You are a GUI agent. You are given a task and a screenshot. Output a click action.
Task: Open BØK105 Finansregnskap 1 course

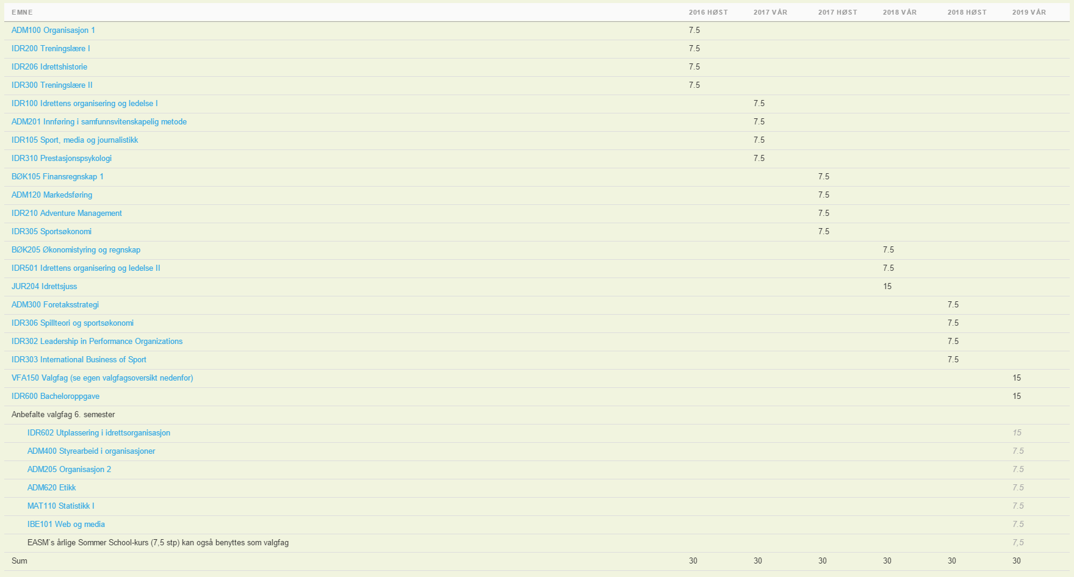pos(57,177)
